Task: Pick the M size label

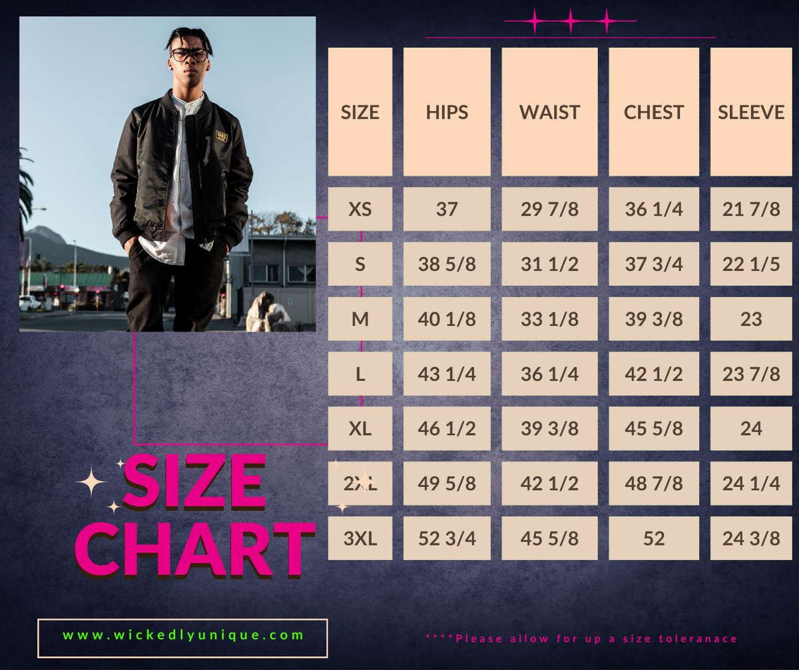Action: (360, 319)
